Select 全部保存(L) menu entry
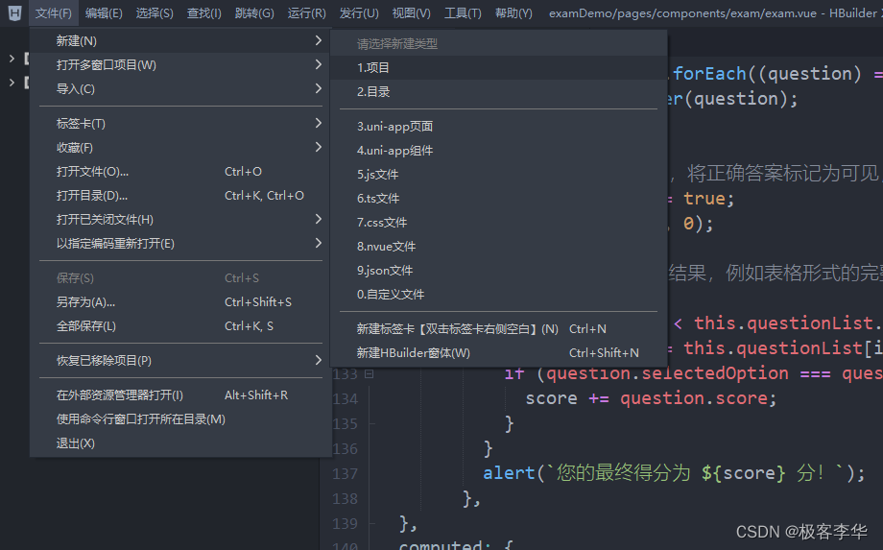The height and width of the screenshot is (550, 883). coord(180,326)
